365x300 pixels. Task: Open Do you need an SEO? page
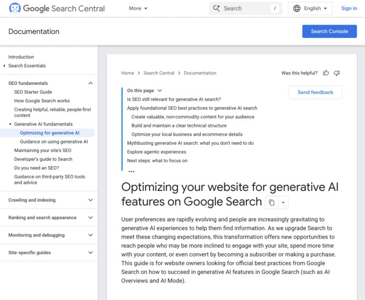(x=37, y=168)
